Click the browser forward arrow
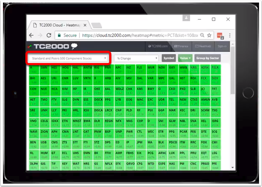The width and height of the screenshot is (262, 187). tap(40, 35)
